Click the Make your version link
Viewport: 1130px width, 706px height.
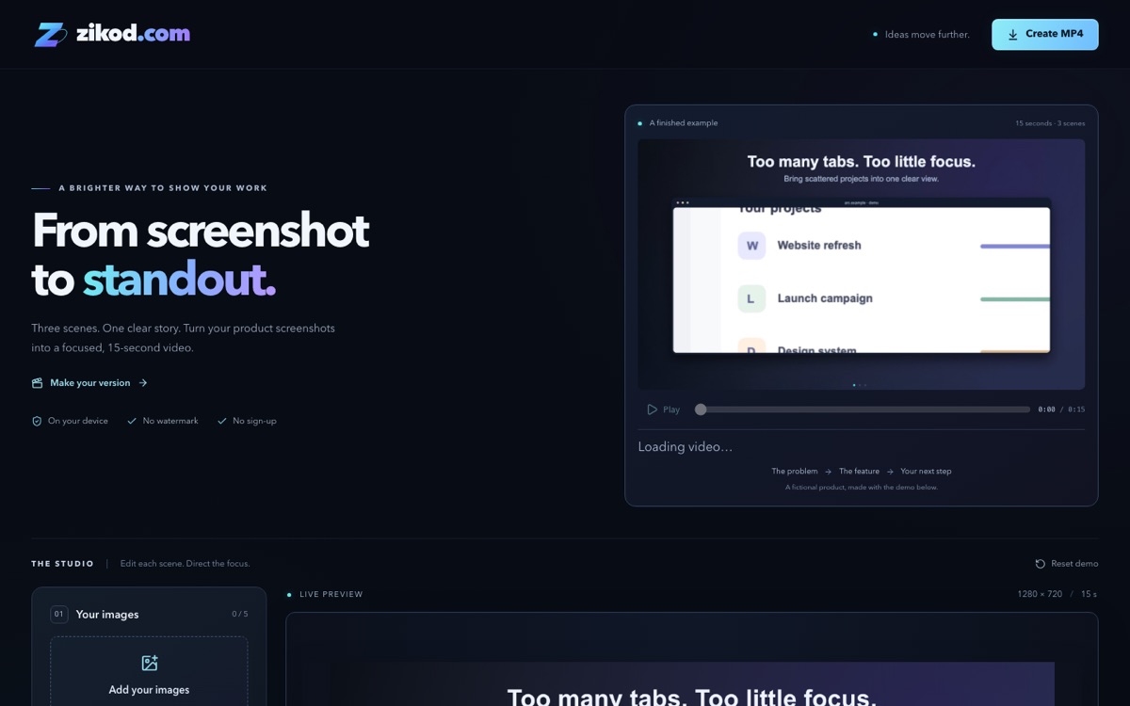click(90, 383)
